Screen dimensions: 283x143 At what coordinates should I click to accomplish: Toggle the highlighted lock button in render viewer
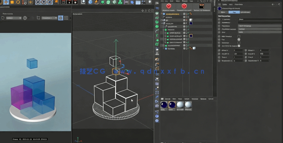click(x=61, y=18)
